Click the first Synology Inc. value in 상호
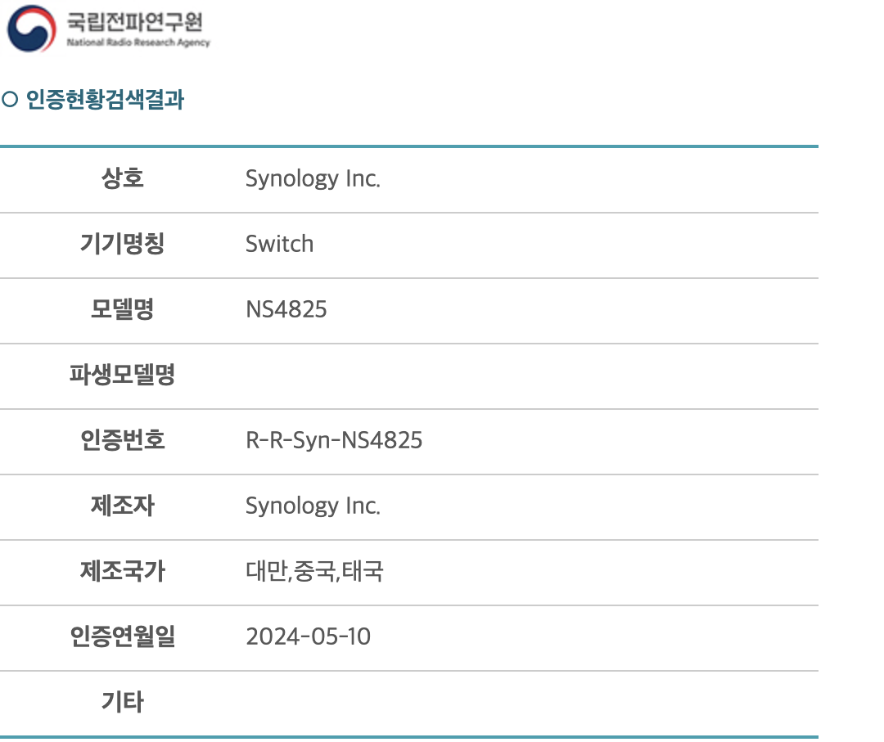Screen dimensions: 884x742 [313, 179]
